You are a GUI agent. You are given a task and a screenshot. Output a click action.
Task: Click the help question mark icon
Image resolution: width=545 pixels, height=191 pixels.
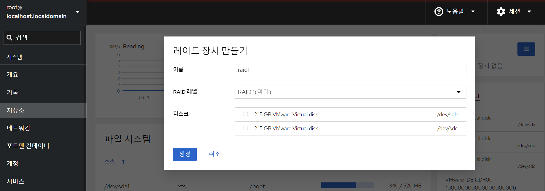coord(439,12)
